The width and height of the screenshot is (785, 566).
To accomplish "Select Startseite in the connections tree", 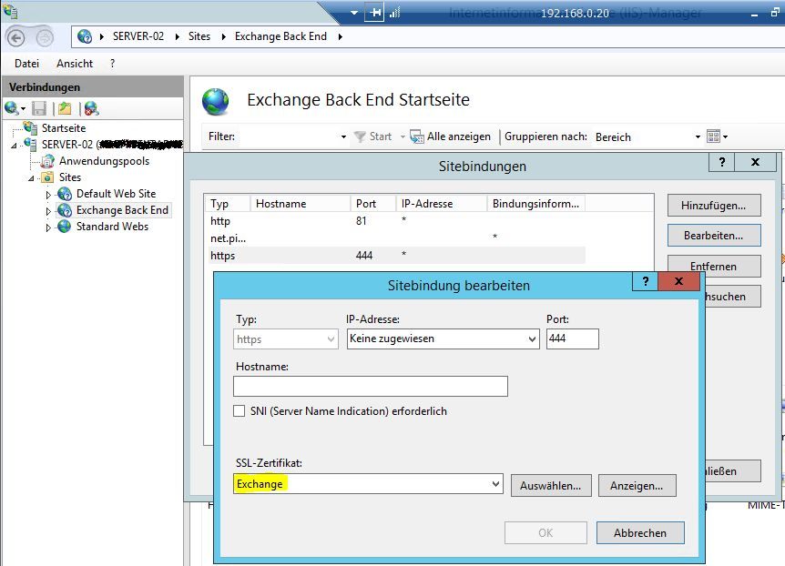I will click(64, 128).
